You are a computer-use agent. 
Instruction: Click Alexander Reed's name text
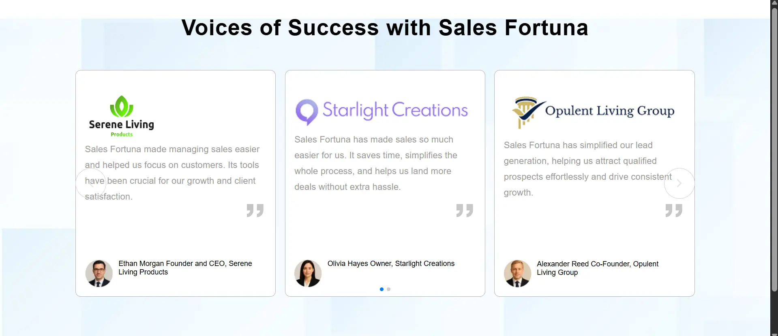click(597, 268)
